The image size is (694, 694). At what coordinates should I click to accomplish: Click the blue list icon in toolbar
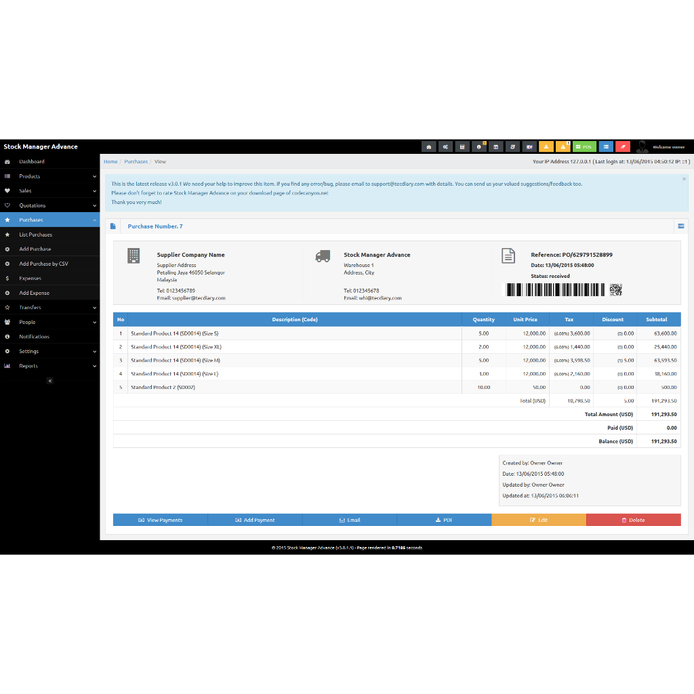[606, 146]
